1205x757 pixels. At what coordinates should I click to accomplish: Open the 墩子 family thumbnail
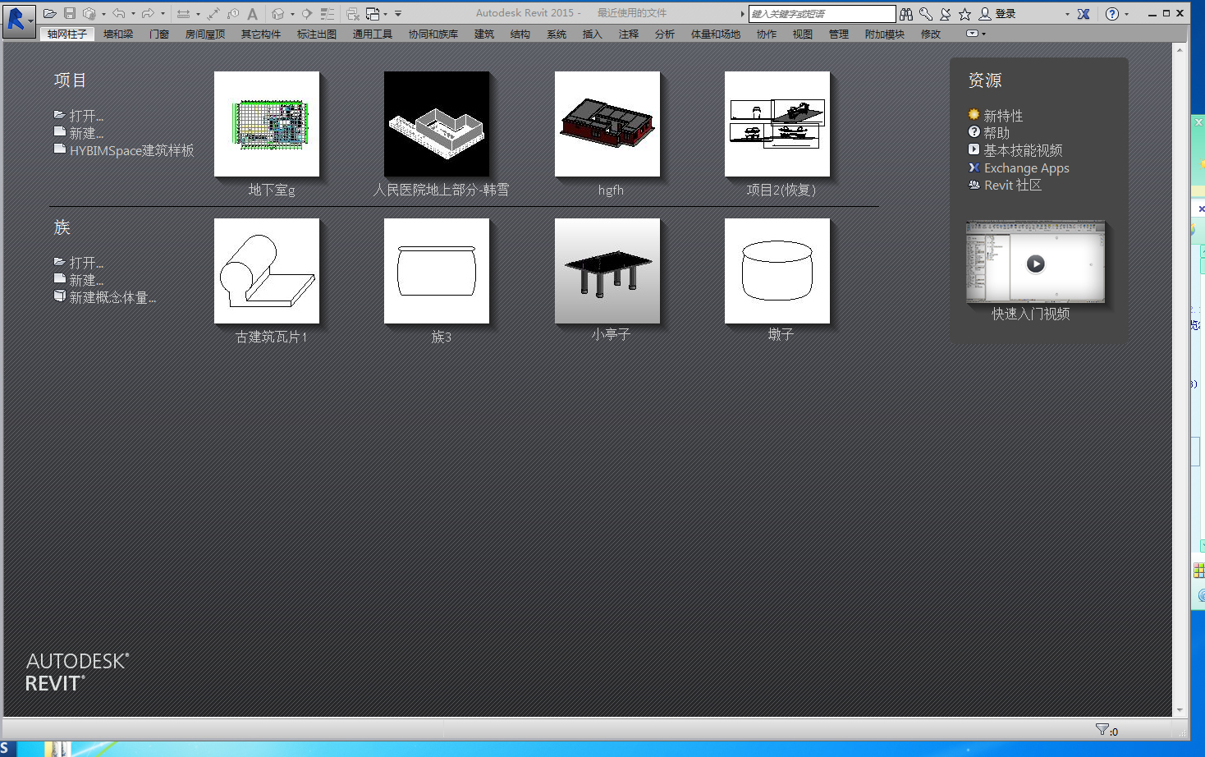(x=777, y=271)
